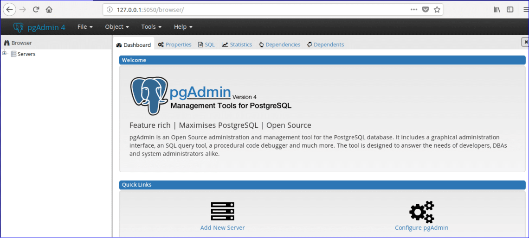Click the Browser panel title
Screen dimensions: 529x238
point(22,43)
